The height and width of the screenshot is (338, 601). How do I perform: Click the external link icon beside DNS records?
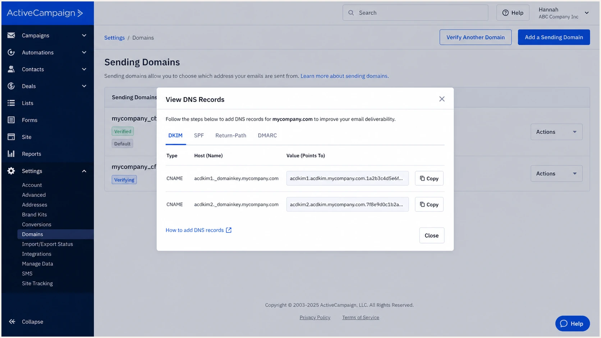click(x=229, y=230)
